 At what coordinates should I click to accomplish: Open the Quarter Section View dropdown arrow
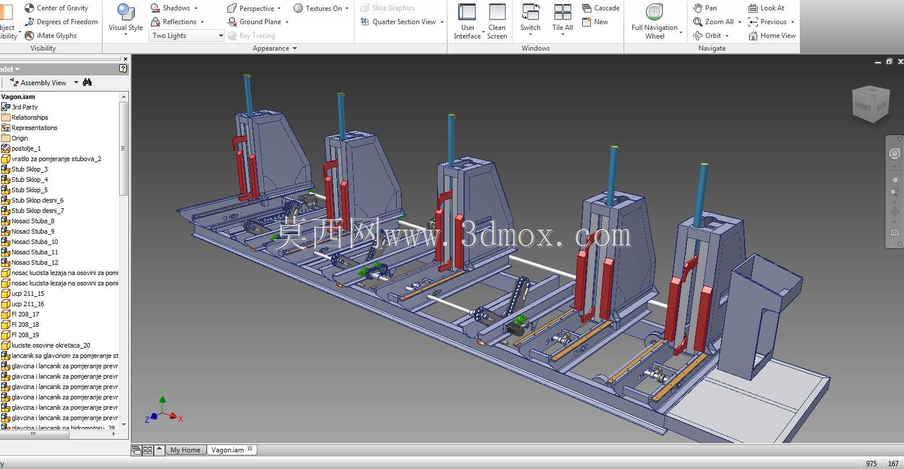click(x=442, y=22)
